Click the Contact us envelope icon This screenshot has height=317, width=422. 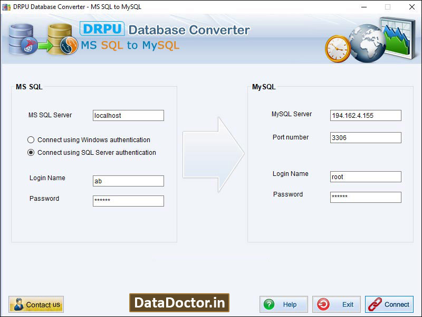click(x=18, y=304)
